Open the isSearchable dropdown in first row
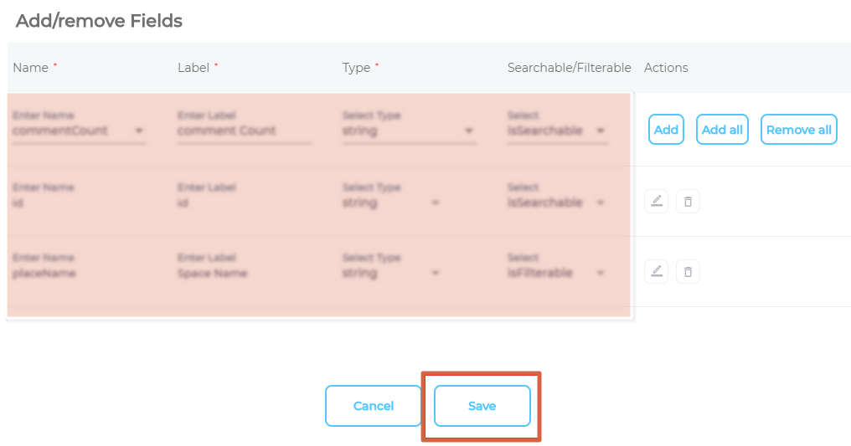 (x=601, y=131)
